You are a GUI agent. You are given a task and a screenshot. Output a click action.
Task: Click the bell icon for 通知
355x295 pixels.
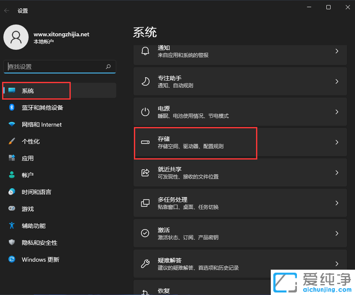(x=145, y=51)
